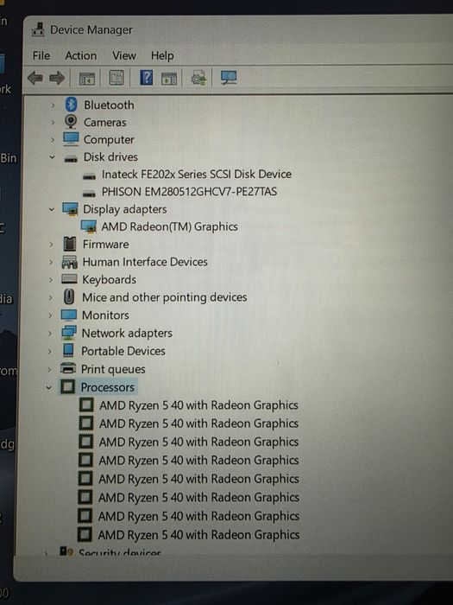The height and width of the screenshot is (605, 453).
Task: Click the mouse icon beside Mice devices
Action: point(69,297)
